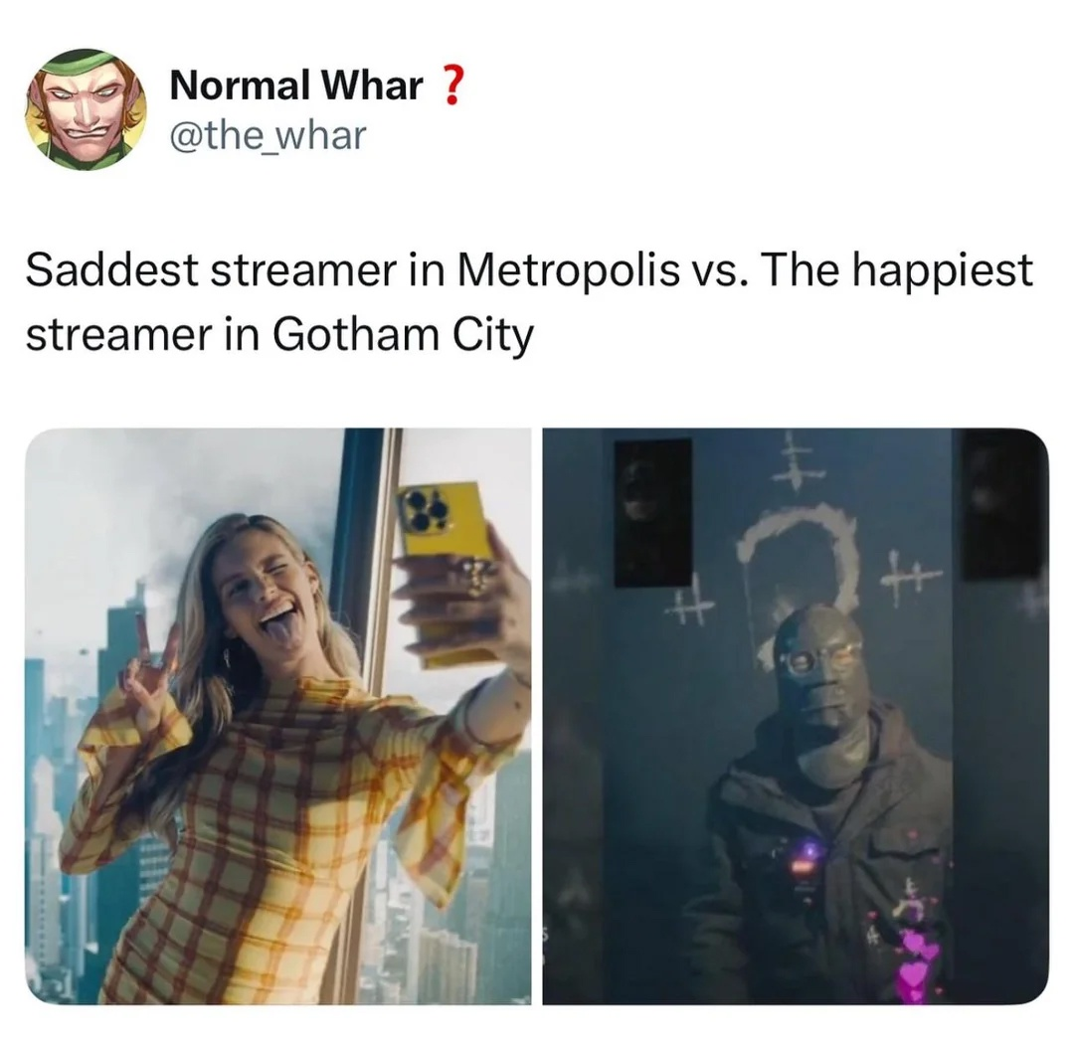Click the red question mark emoji

451,87
